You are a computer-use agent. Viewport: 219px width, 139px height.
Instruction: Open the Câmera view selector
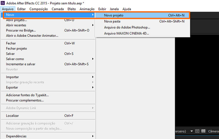213,131
